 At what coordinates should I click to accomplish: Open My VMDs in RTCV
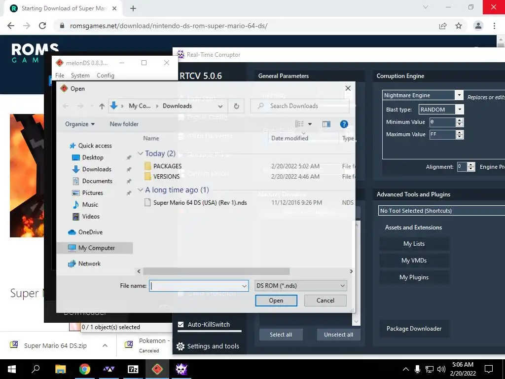coord(414,261)
